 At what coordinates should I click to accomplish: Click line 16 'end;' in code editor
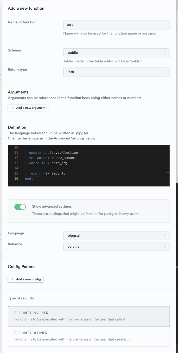pos(29,179)
